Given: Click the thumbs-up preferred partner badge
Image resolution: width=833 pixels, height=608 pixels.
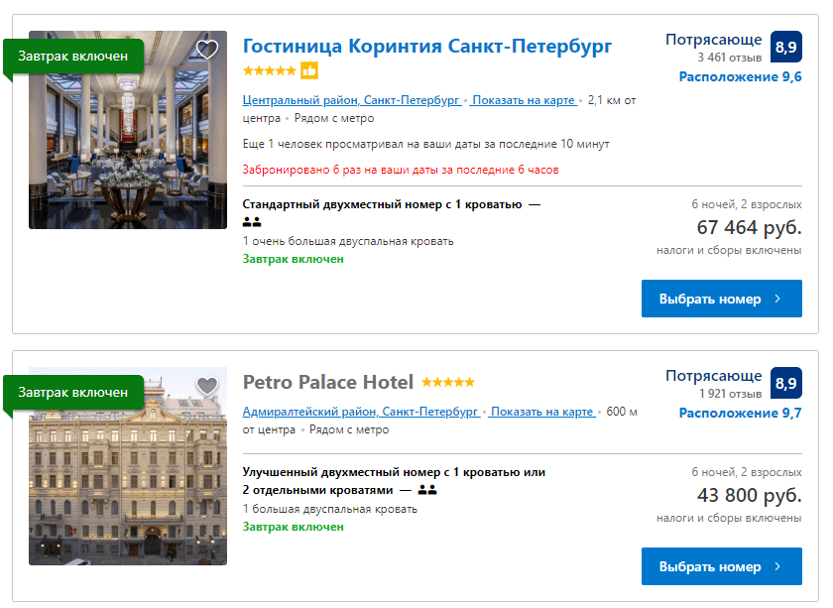Looking at the screenshot, I should tap(309, 70).
